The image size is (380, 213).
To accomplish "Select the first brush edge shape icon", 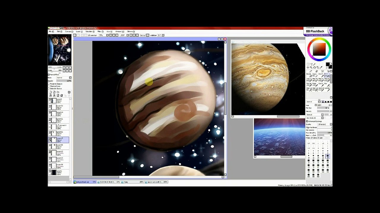I will (323, 102).
